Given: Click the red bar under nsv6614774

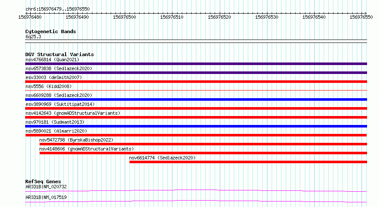Looking at the screenshot, I should 248,162.
